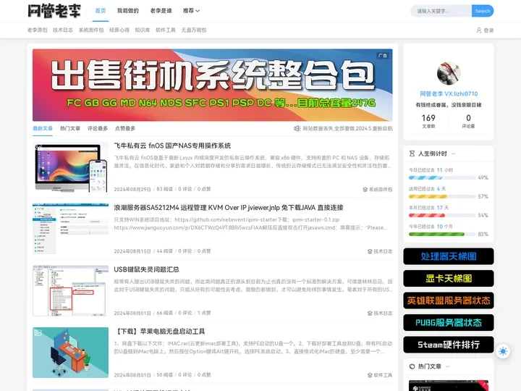521x391 pixels.
Task: Click the 人生倒计时 hourglass icon
Action: (x=412, y=154)
